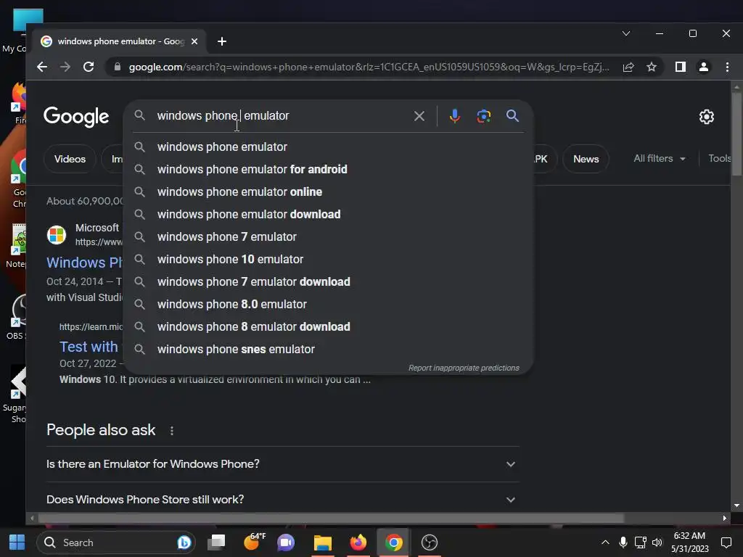Click the browser forward arrow
Screen dimensions: 743x557
(65, 67)
